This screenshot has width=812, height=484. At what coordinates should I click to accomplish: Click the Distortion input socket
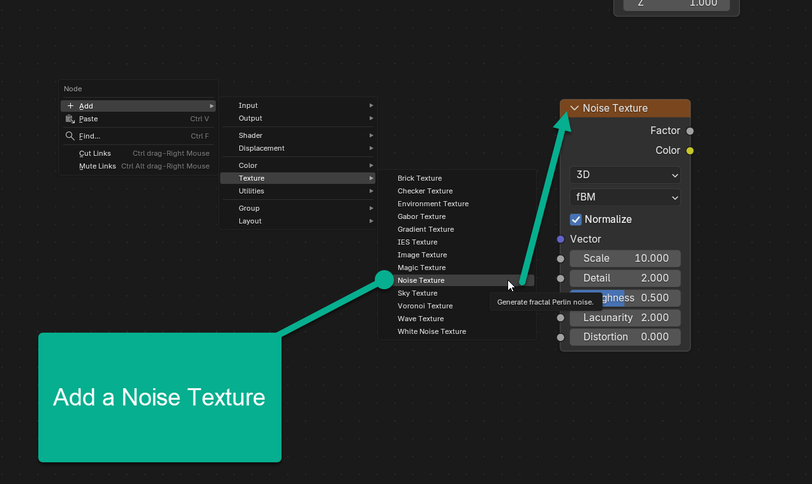560,337
